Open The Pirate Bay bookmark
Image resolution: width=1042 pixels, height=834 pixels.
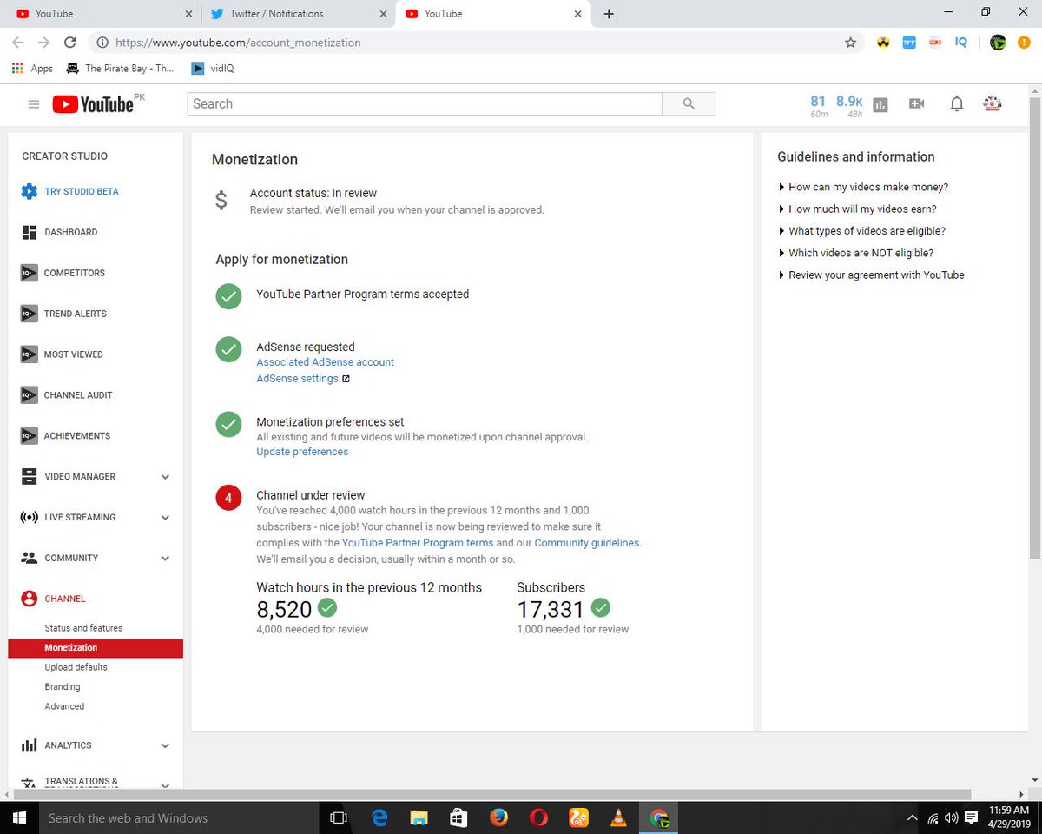[121, 68]
